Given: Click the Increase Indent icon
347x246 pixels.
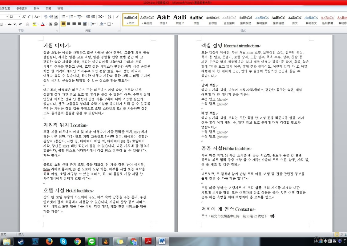Looking at the screenshot, I should point(93,17).
